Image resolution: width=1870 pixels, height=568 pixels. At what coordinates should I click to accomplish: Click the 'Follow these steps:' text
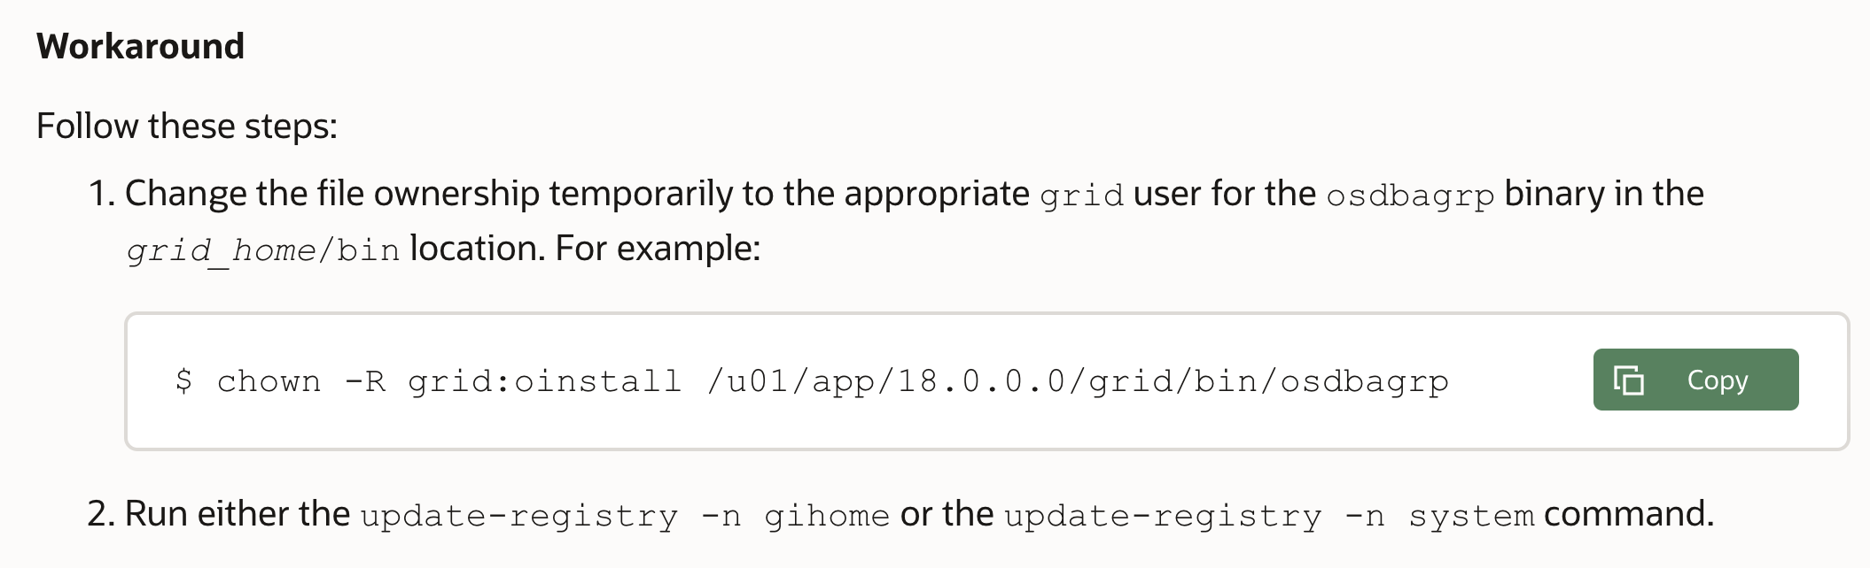(187, 126)
